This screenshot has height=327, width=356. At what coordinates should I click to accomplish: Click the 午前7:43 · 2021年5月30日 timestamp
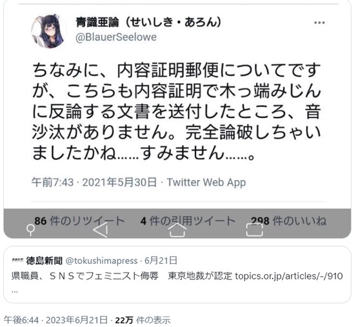click(x=94, y=183)
